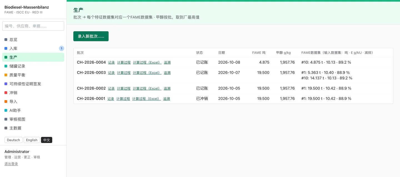Open 可持续性证明签发 page
Image resolution: width=400 pixels, height=177 pixels.
[x=33, y=84]
